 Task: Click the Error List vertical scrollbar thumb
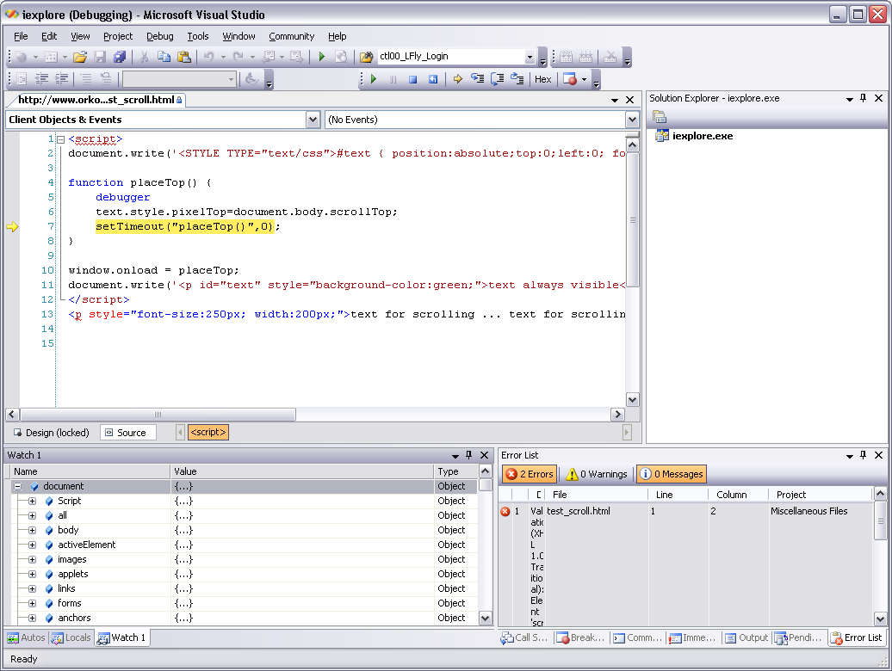click(880, 520)
